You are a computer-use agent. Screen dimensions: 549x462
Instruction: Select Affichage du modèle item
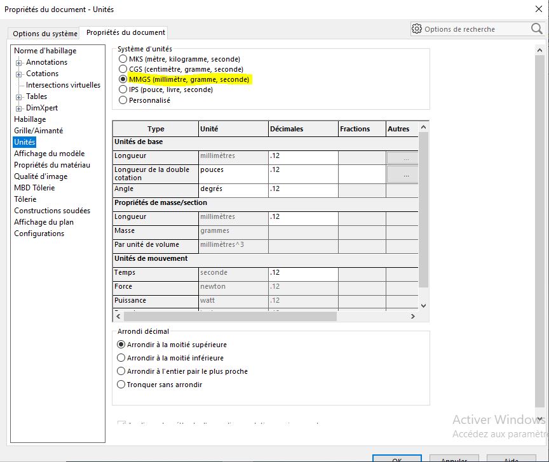click(50, 154)
